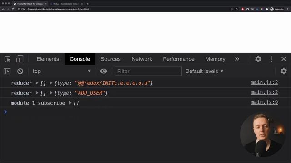291x163 pixels.
Task: Click the "@@redux/INITc.e.e.e.o.a" string
Action: click(x=112, y=83)
